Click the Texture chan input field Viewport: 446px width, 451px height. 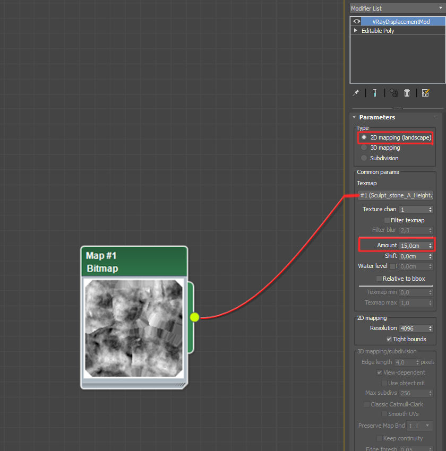414,210
